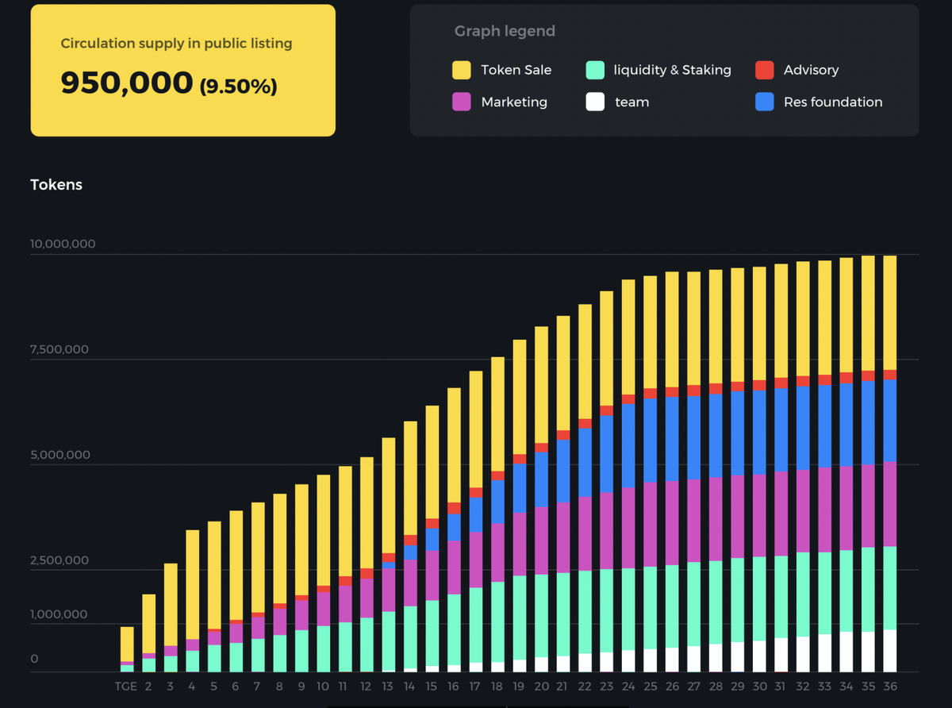Screen dimensions: 952x708
Task: Click the blue segment of bar 25
Action: [x=651, y=440]
